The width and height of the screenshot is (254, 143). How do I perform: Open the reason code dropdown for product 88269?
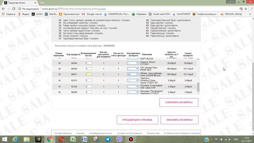[x=133, y=92]
